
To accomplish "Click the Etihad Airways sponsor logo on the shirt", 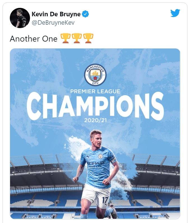I will [x=95, y=164].
